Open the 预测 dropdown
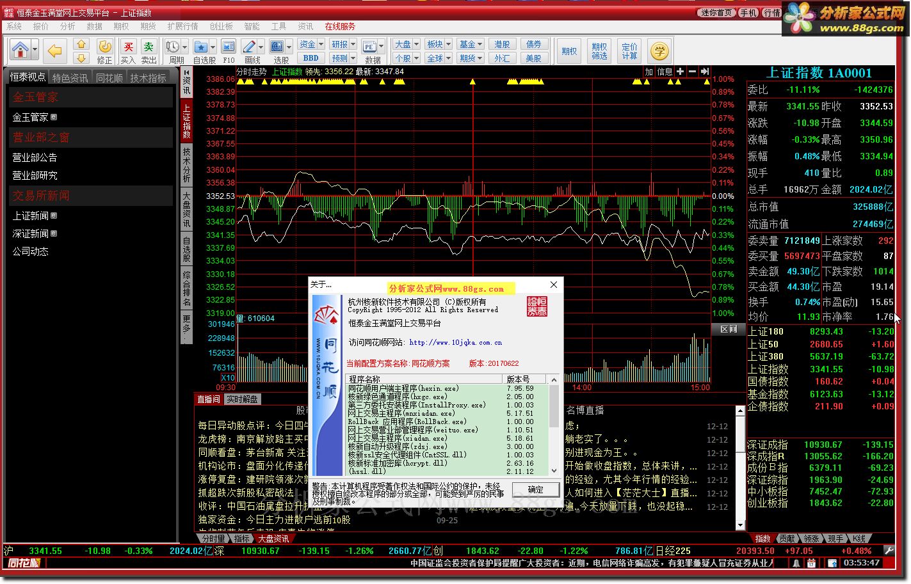 pyautogui.click(x=353, y=58)
